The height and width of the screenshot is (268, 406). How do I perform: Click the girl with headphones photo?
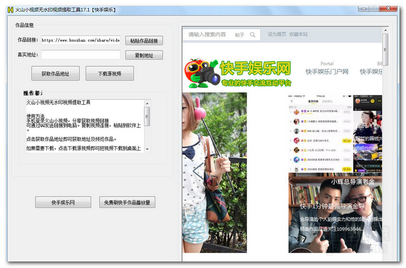pos(215,172)
